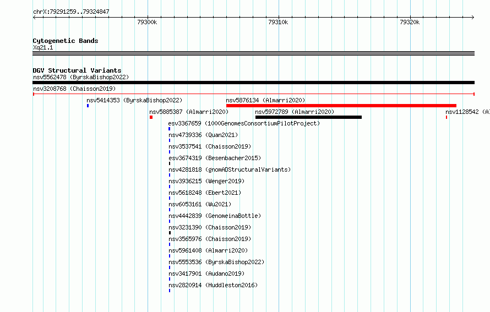
Task: Select nsv6053161 (Wu2021) entry
Action: point(200,204)
